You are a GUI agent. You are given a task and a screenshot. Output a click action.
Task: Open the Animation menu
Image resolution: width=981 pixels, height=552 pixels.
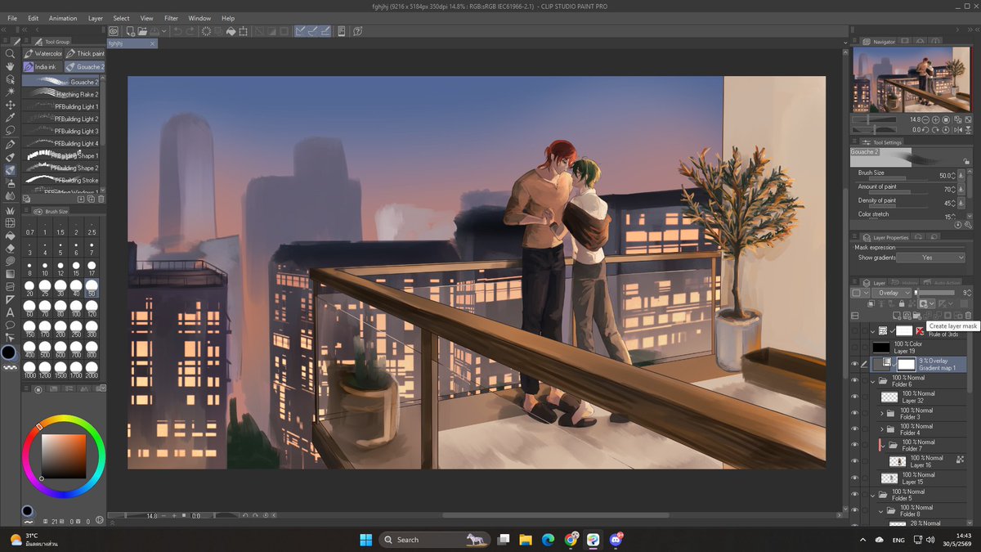click(x=63, y=18)
